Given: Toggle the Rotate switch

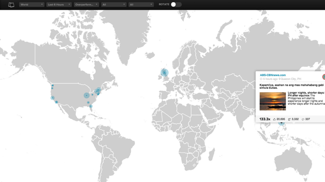Looking at the screenshot, I should [x=176, y=5].
